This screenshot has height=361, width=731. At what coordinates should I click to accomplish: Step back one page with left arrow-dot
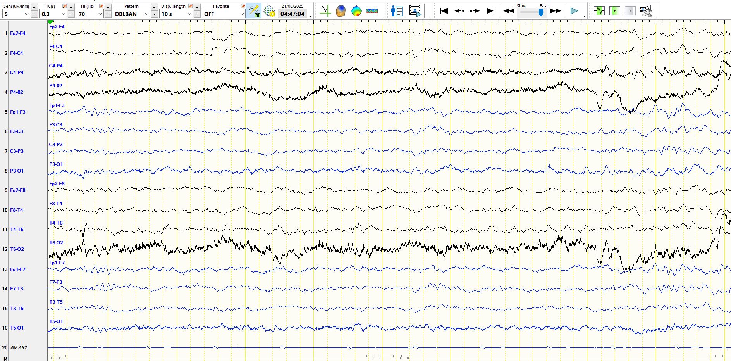[x=459, y=11]
